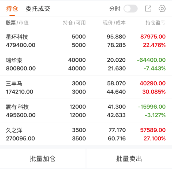
Task: Tap the 批量卖出 button
Action: (x=129, y=159)
